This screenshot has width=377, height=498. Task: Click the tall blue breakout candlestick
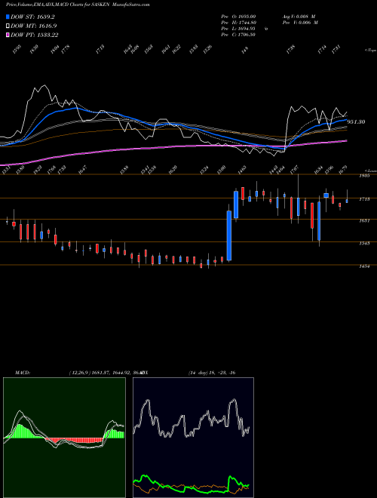(x=228, y=235)
